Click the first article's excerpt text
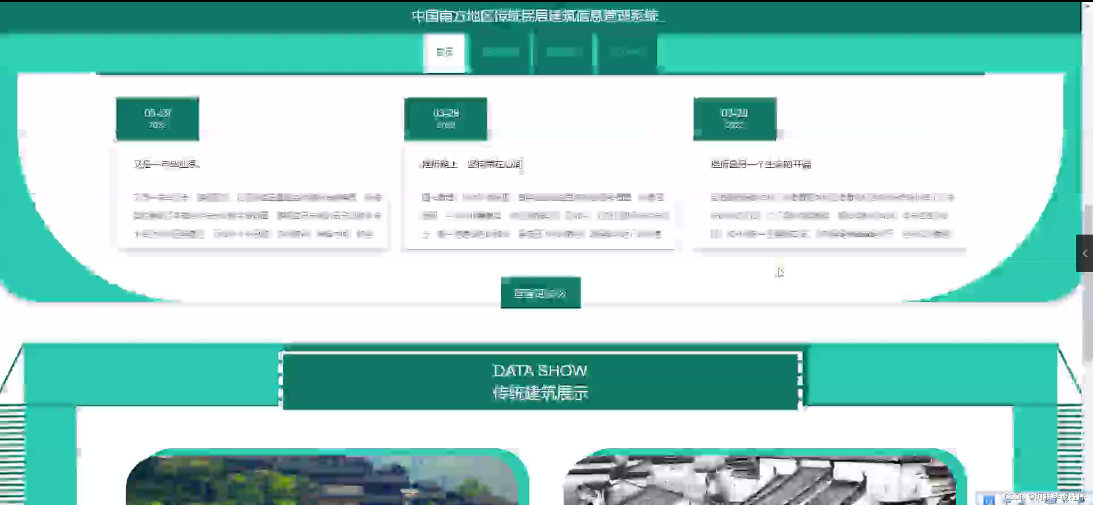The height and width of the screenshot is (505, 1093). [257, 215]
